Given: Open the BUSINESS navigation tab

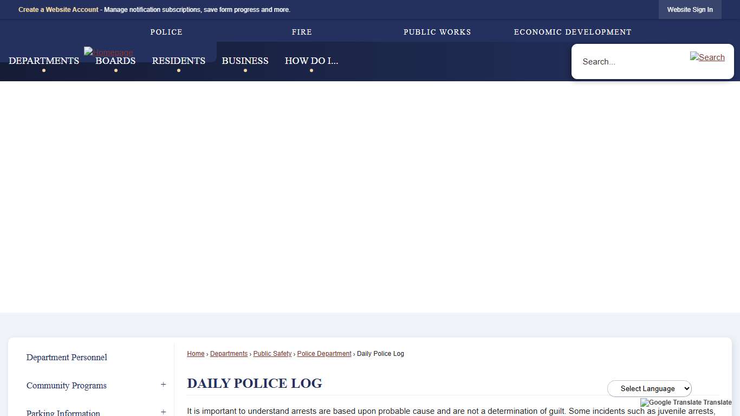Looking at the screenshot, I should pyautogui.click(x=245, y=61).
